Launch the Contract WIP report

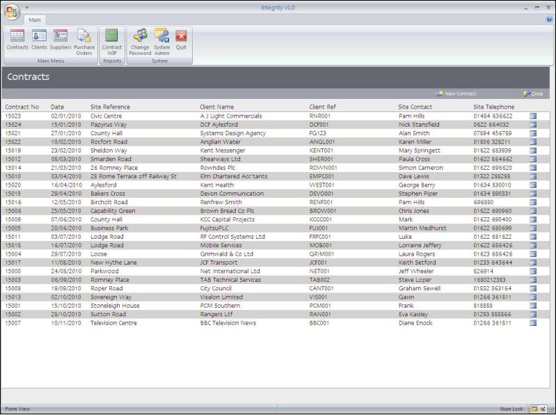coord(111,40)
